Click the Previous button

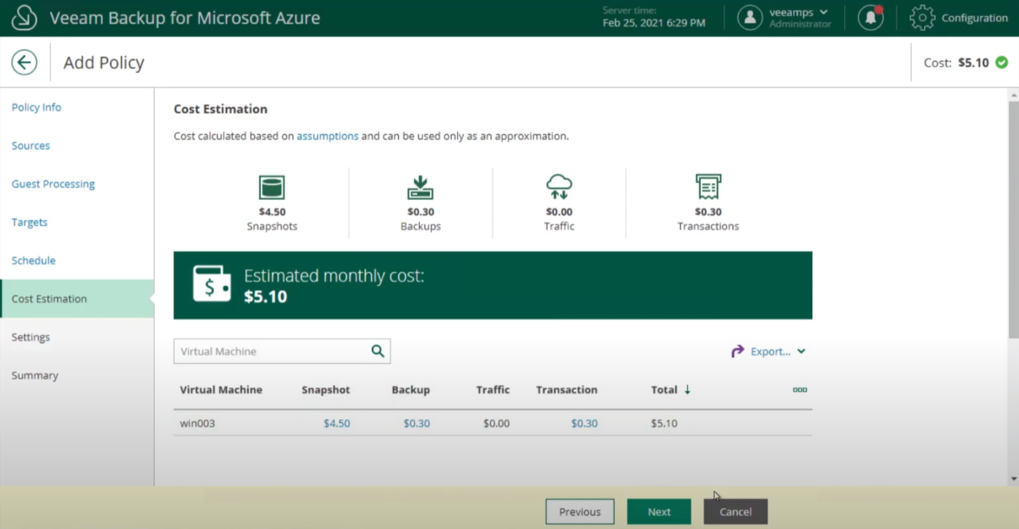point(580,512)
